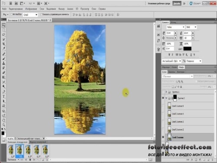This screenshot has width=217, height=163.
Task: Open the Слой auto-select dropdown
Action: [x=30, y=15]
